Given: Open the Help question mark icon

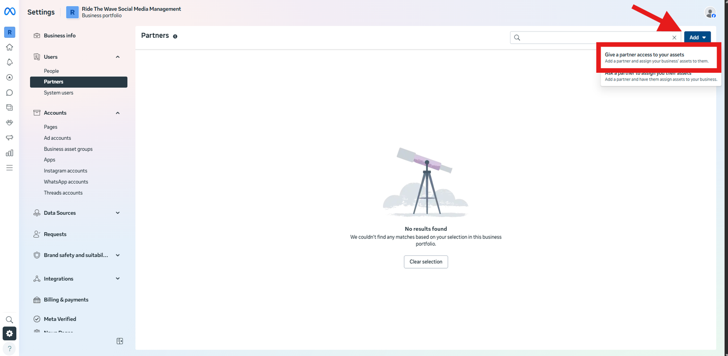Looking at the screenshot, I should click(x=10, y=349).
